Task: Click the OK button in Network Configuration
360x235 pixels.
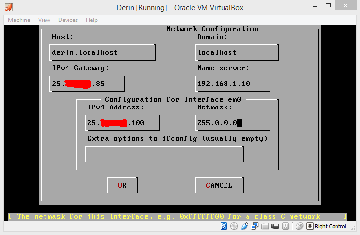Action: (122, 185)
